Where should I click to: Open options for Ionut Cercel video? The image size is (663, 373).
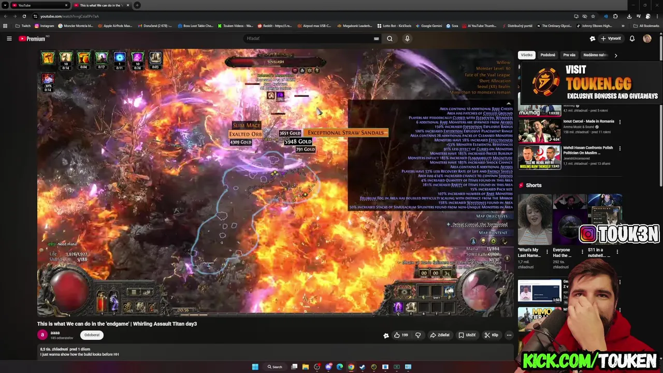pyautogui.click(x=619, y=122)
